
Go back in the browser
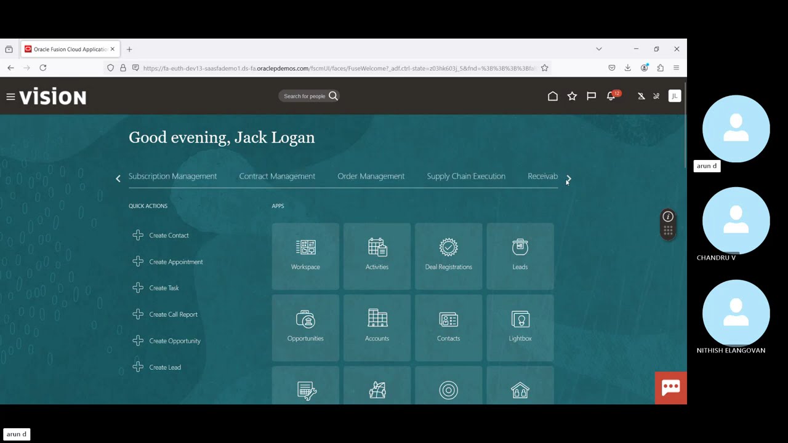(10, 68)
